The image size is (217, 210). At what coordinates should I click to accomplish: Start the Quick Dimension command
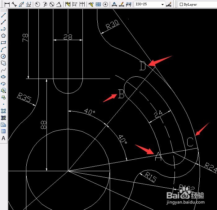coord(68,4)
